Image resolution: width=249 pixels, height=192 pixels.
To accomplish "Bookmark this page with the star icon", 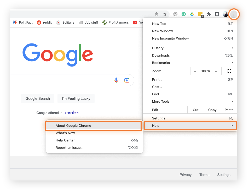I will (x=165, y=14).
